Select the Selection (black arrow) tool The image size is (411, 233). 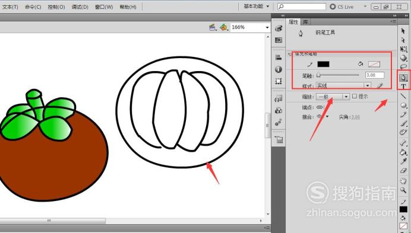(403, 31)
